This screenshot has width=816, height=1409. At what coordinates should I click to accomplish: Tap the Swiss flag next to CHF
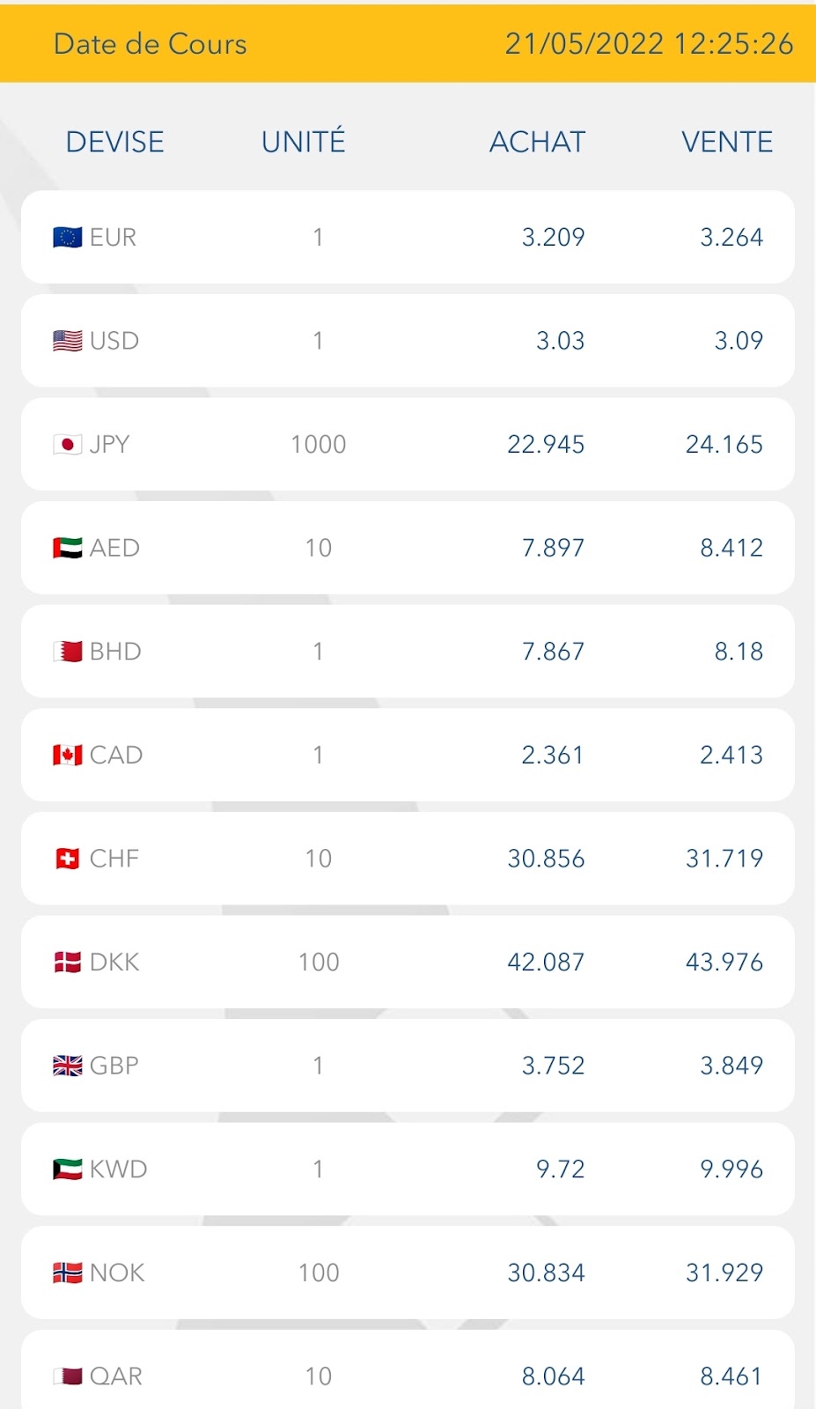[68, 859]
